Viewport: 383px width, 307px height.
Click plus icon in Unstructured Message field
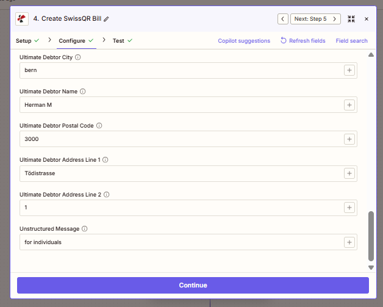pyautogui.click(x=349, y=242)
